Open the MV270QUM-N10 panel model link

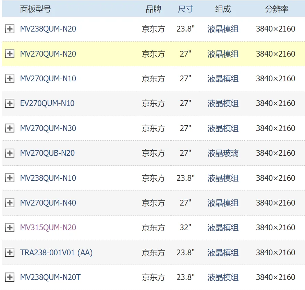48,79
